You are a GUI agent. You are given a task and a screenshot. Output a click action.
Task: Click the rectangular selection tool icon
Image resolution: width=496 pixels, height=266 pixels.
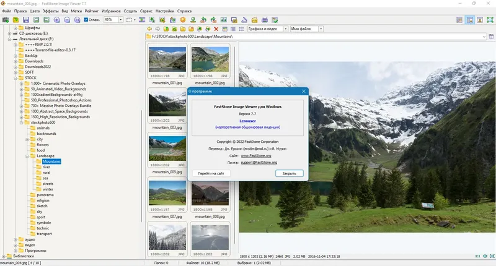tap(129, 20)
